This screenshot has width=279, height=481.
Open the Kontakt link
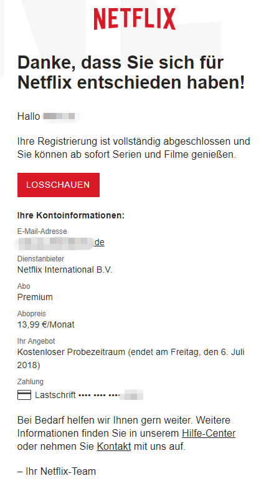pos(114,446)
